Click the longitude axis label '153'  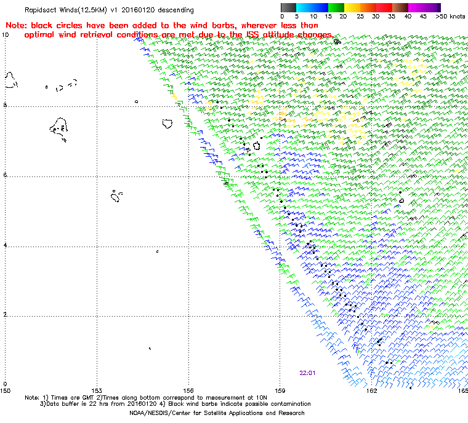[x=97, y=390]
